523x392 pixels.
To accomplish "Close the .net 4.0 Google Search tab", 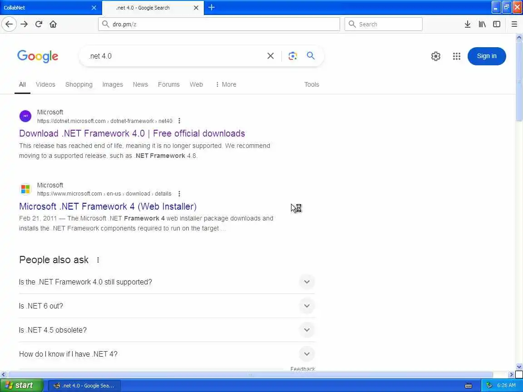I will coord(196,7).
